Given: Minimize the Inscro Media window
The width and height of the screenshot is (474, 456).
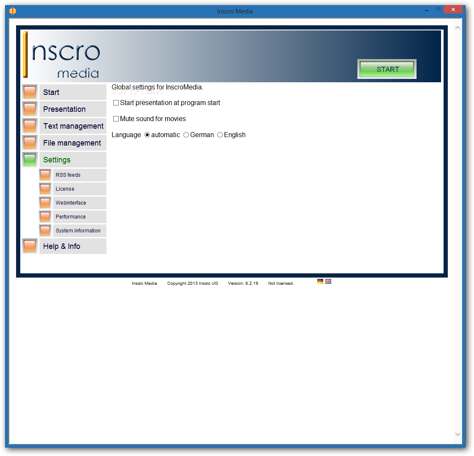Looking at the screenshot, I should click(427, 10).
